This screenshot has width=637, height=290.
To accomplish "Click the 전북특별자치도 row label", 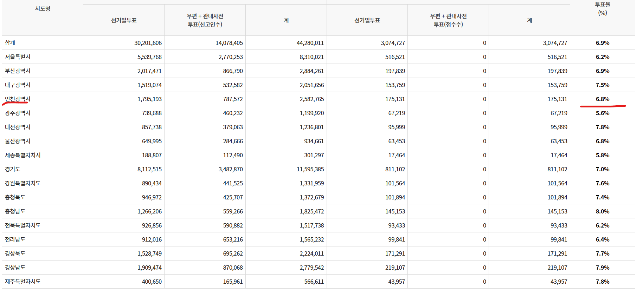I will (x=23, y=225).
